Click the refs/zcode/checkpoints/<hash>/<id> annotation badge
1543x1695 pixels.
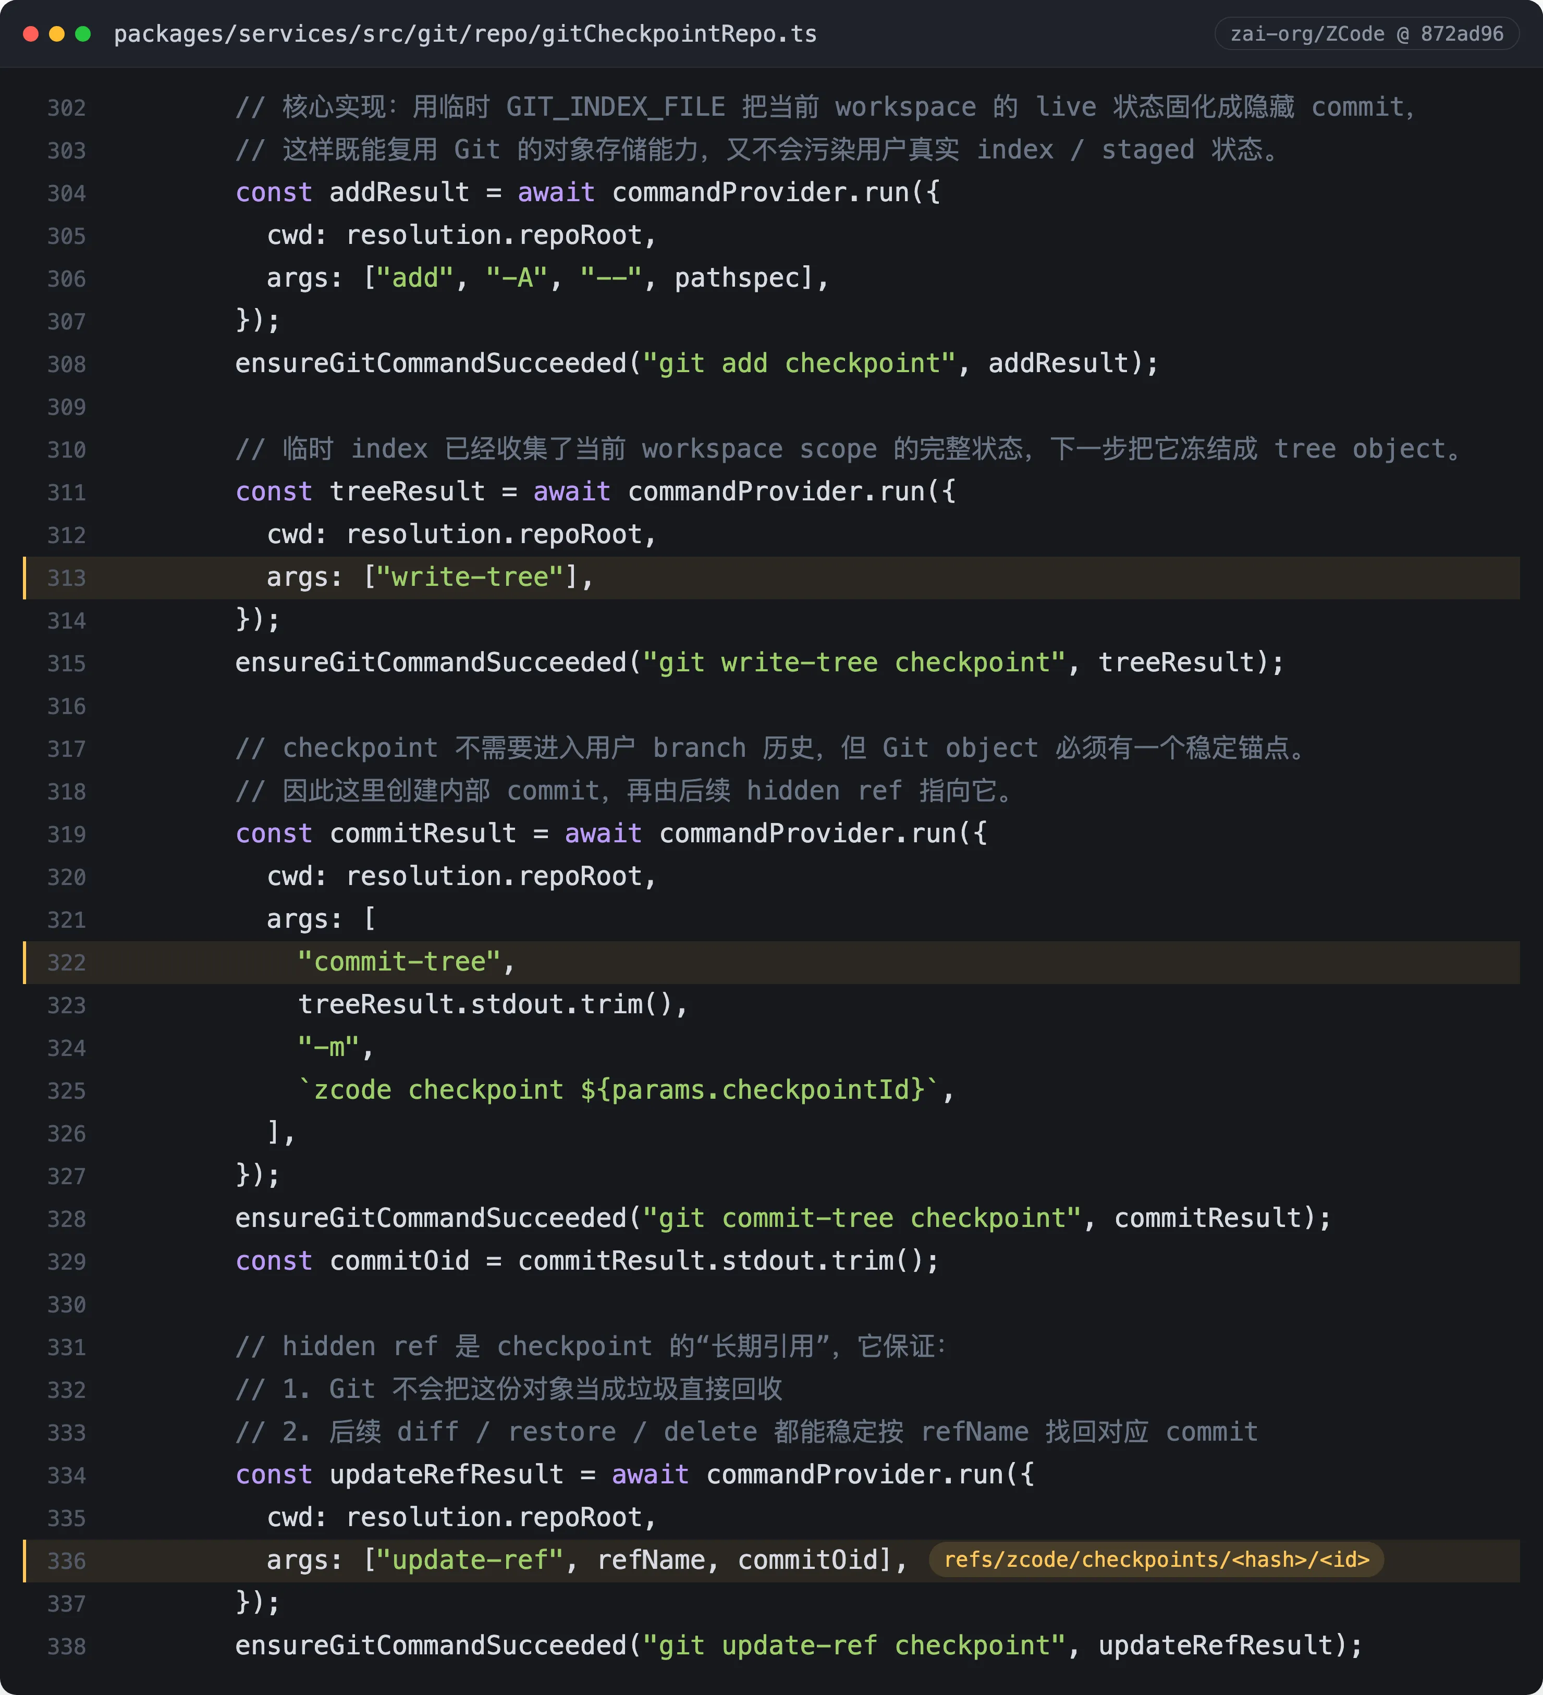[1156, 1559]
